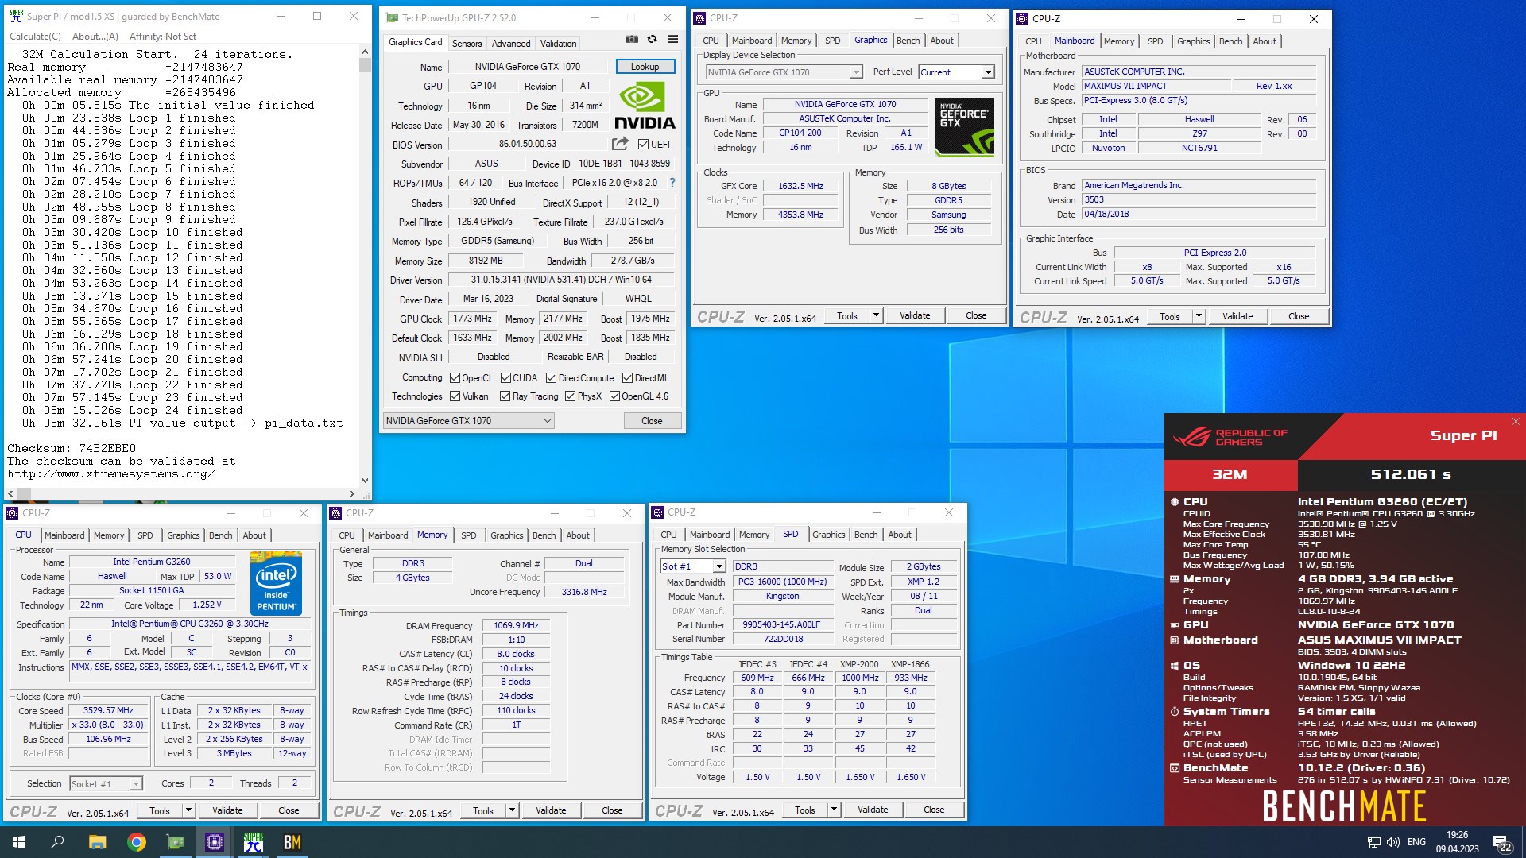Open the GPU selector dropdown in GPU-Z
Image resolution: width=1526 pixels, height=858 pixels.
point(469,421)
